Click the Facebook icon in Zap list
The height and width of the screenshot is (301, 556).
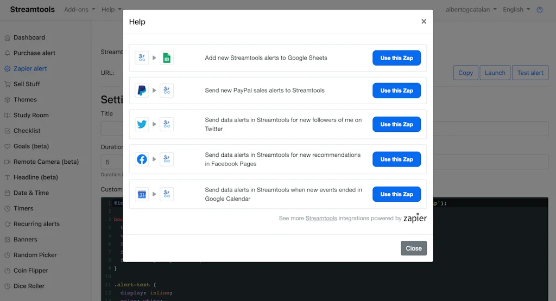click(x=142, y=159)
